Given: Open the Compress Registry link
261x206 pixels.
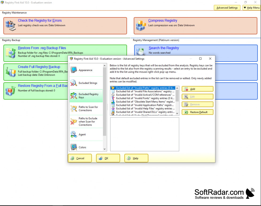Looking at the screenshot, I should tap(163, 21).
